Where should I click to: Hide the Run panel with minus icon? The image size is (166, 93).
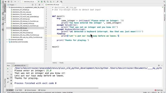click(162, 65)
